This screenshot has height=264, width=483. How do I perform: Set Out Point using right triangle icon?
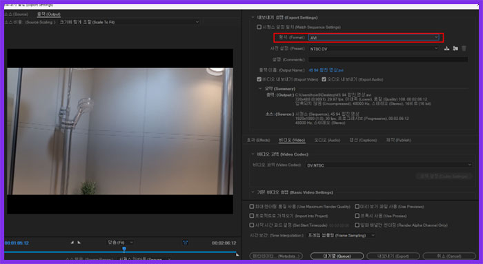click(79, 243)
